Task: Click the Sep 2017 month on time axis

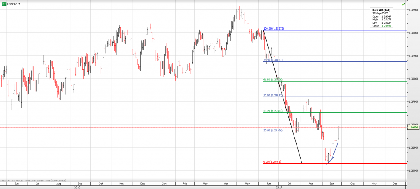Action: click(332, 184)
